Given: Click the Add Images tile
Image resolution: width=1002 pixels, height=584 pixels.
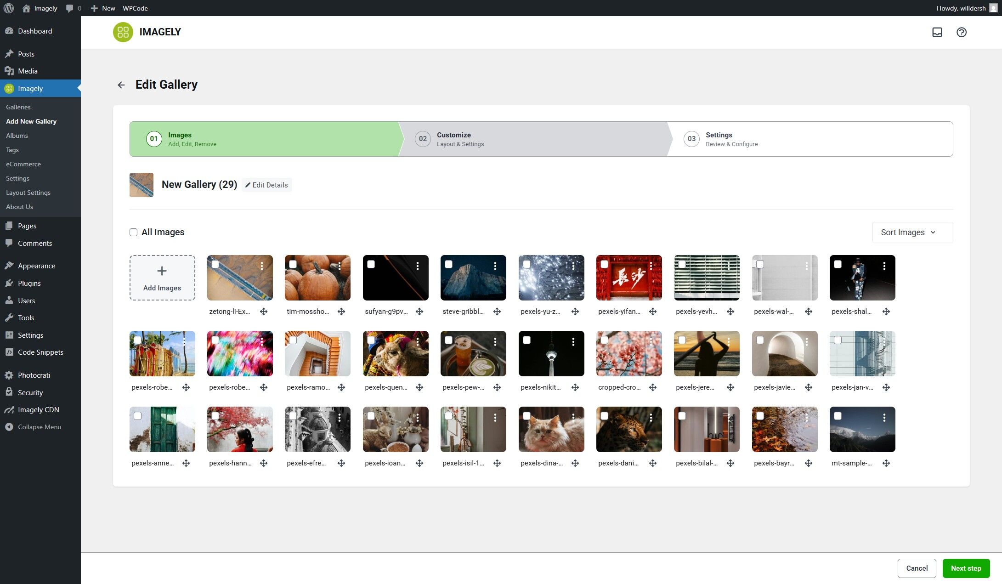Looking at the screenshot, I should [162, 278].
